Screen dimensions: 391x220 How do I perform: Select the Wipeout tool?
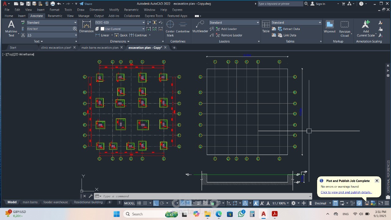tap(330, 27)
